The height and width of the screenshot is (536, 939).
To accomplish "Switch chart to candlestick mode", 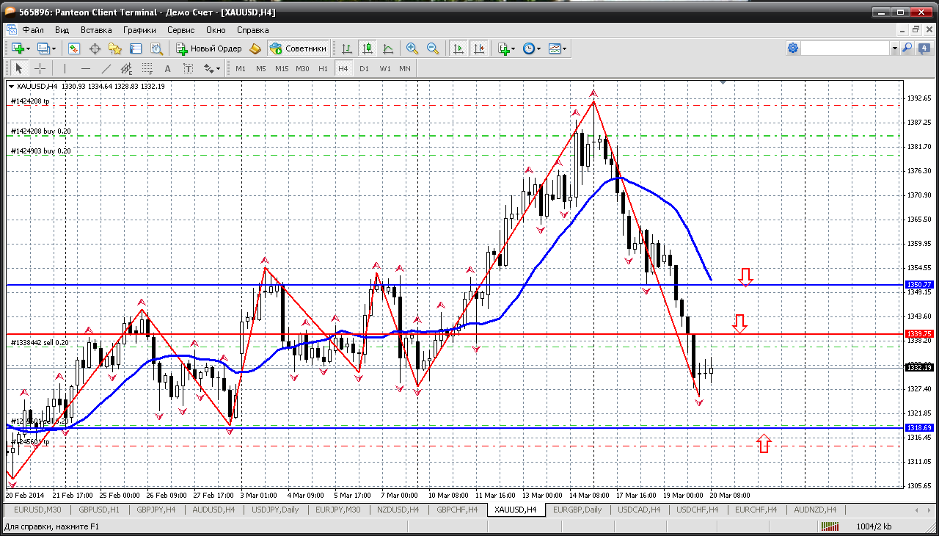I will [367, 48].
